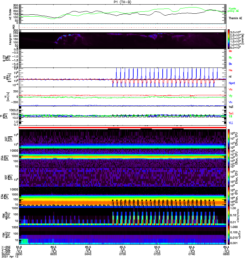Click the black 'Te∥' temperature legend label

pos(231,107)
